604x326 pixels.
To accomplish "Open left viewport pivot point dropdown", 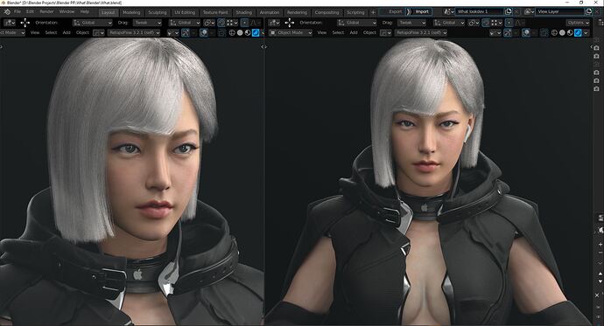I will click(209, 23).
